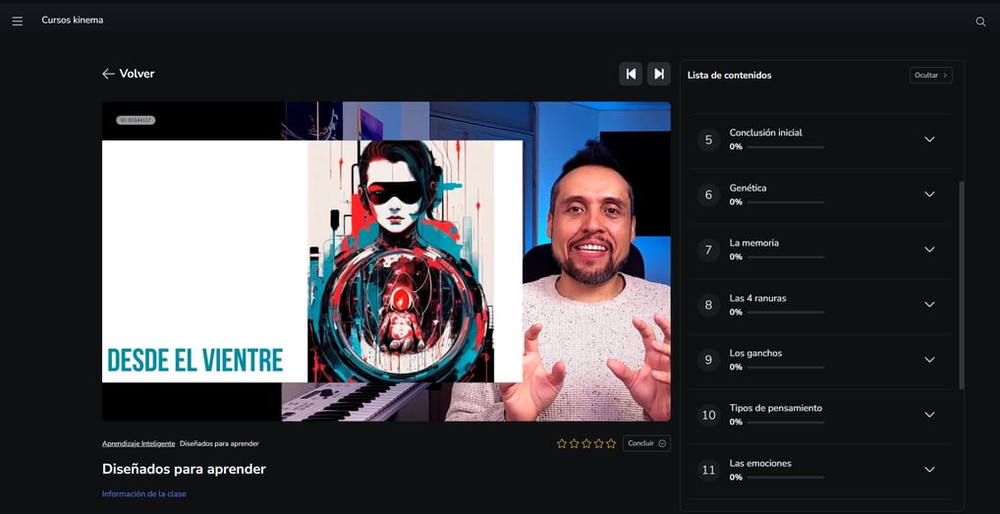Screen dimensions: 1000x514
Task: Click Tipos de pensamiento title
Action: (776, 408)
